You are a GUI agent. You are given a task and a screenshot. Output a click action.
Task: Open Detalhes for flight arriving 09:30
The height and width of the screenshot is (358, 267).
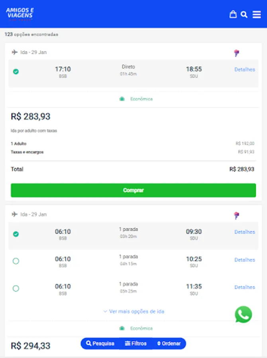point(244,232)
